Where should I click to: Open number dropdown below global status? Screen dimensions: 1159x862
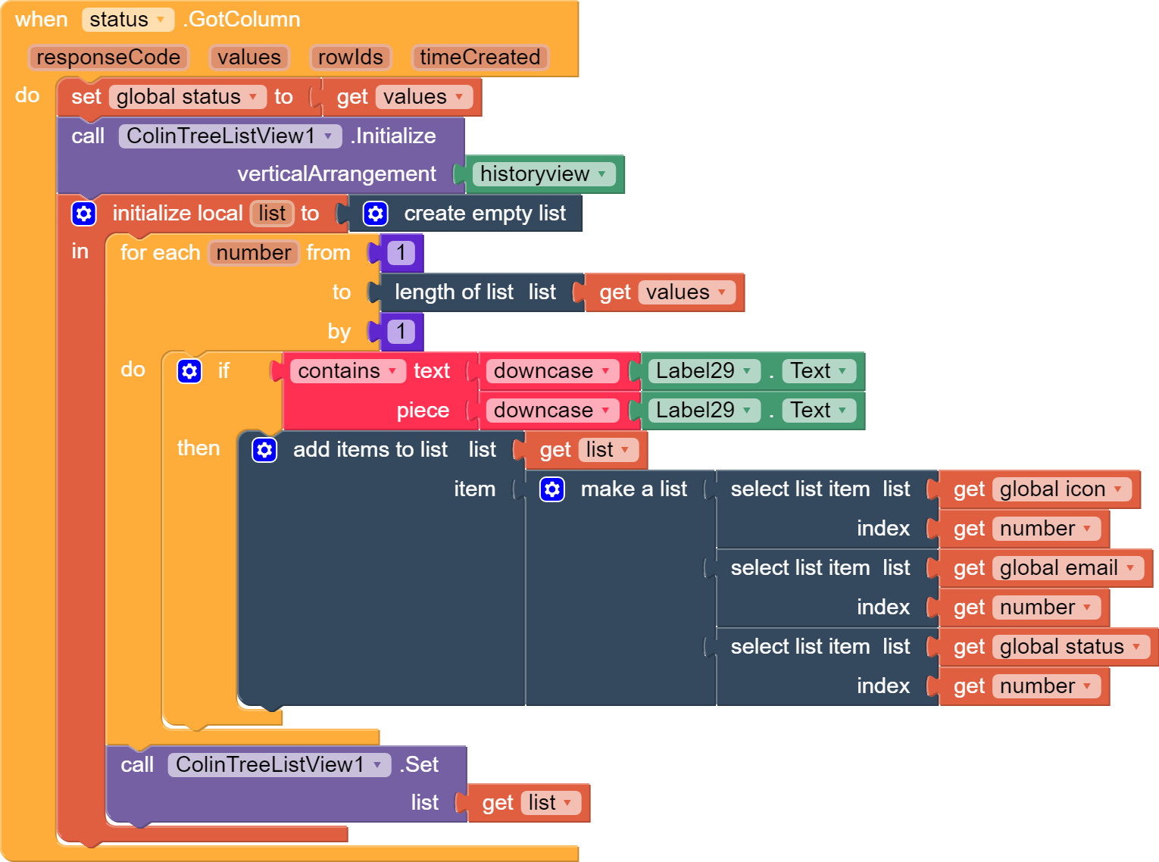[x=1046, y=686]
